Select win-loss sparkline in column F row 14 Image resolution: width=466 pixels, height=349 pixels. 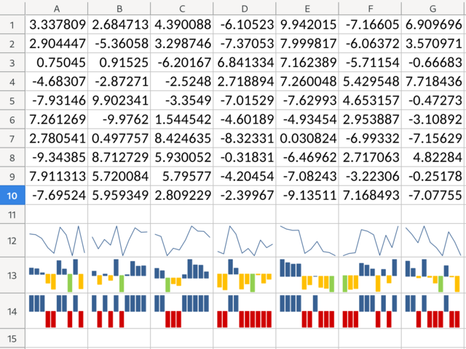[x=370, y=311]
